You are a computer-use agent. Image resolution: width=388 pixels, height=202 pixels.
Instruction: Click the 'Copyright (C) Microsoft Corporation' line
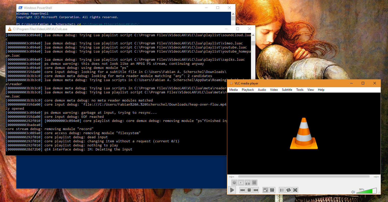point(67,17)
